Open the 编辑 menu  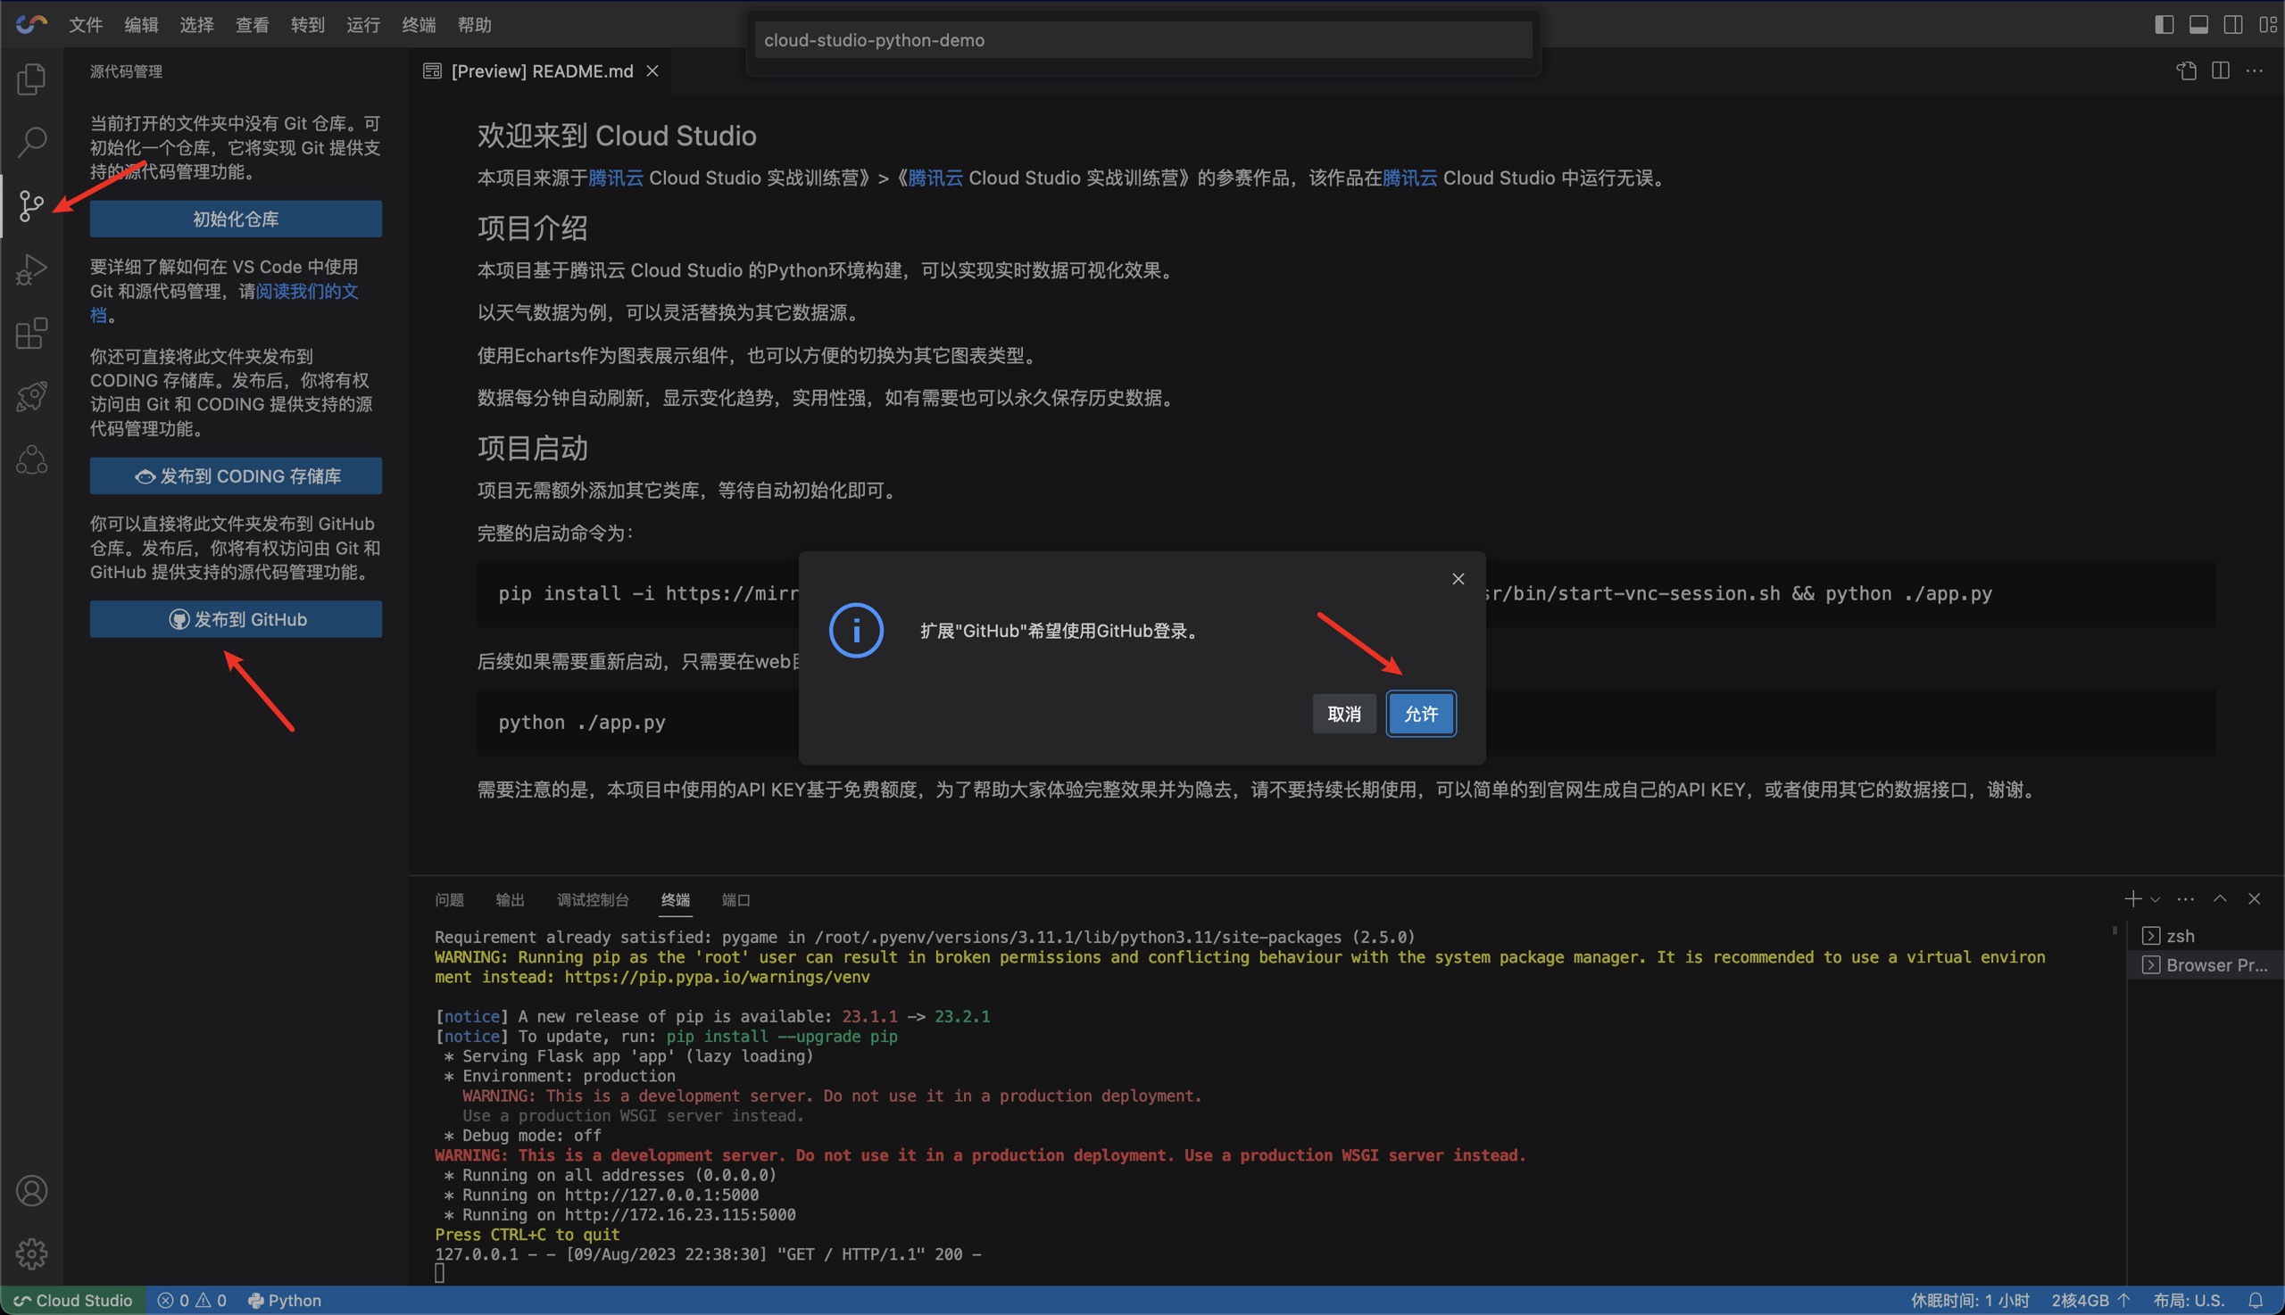[x=141, y=24]
